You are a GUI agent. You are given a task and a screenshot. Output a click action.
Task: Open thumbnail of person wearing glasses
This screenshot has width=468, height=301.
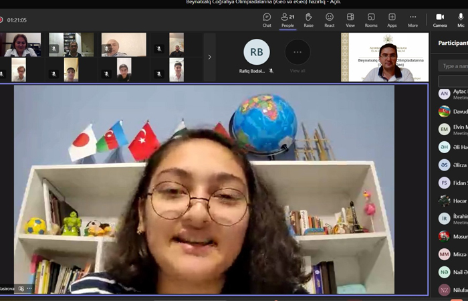pos(19,70)
